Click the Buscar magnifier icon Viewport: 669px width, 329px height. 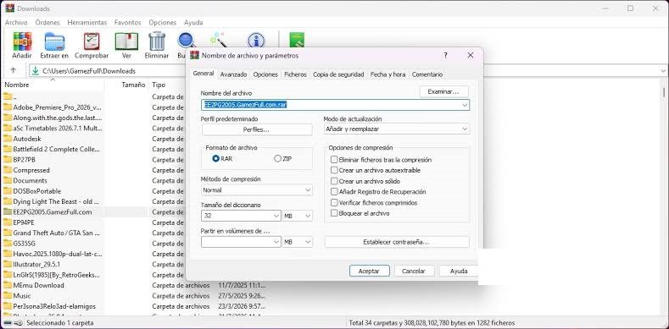click(187, 41)
